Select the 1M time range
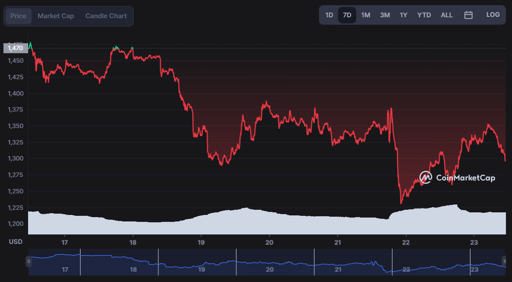The width and height of the screenshot is (512, 282). click(365, 15)
